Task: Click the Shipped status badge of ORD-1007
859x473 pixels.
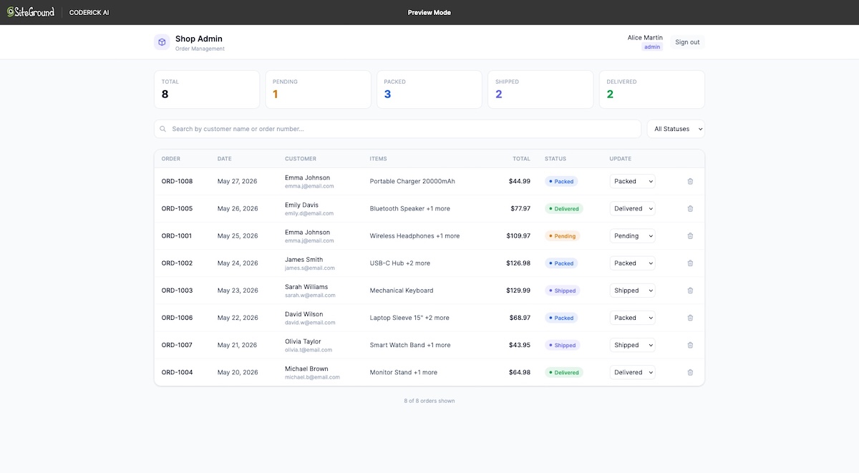Action: (x=562, y=345)
